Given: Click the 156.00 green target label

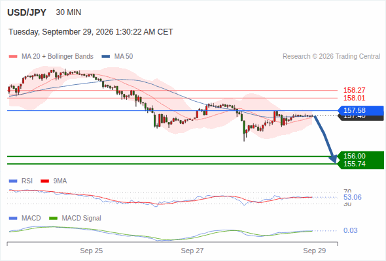Looking at the screenshot, I should [x=360, y=156].
